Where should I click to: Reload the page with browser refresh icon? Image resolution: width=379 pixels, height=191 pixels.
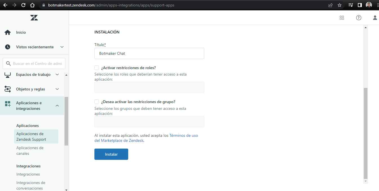pyautogui.click(x=23, y=5)
